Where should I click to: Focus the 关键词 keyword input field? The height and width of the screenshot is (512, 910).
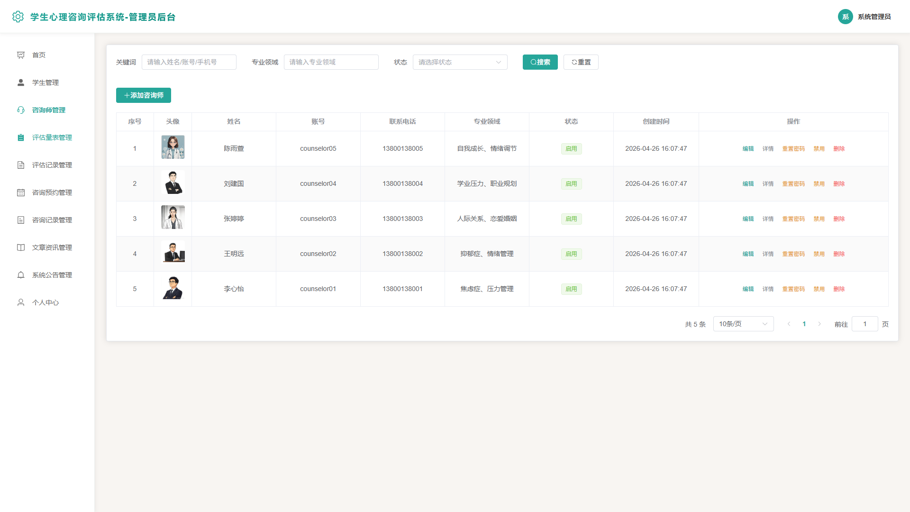pyautogui.click(x=189, y=62)
